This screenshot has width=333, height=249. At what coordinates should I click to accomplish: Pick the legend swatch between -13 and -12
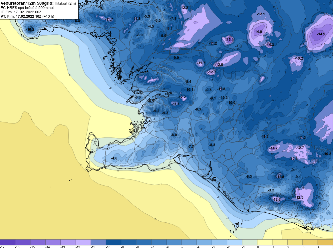68,242
